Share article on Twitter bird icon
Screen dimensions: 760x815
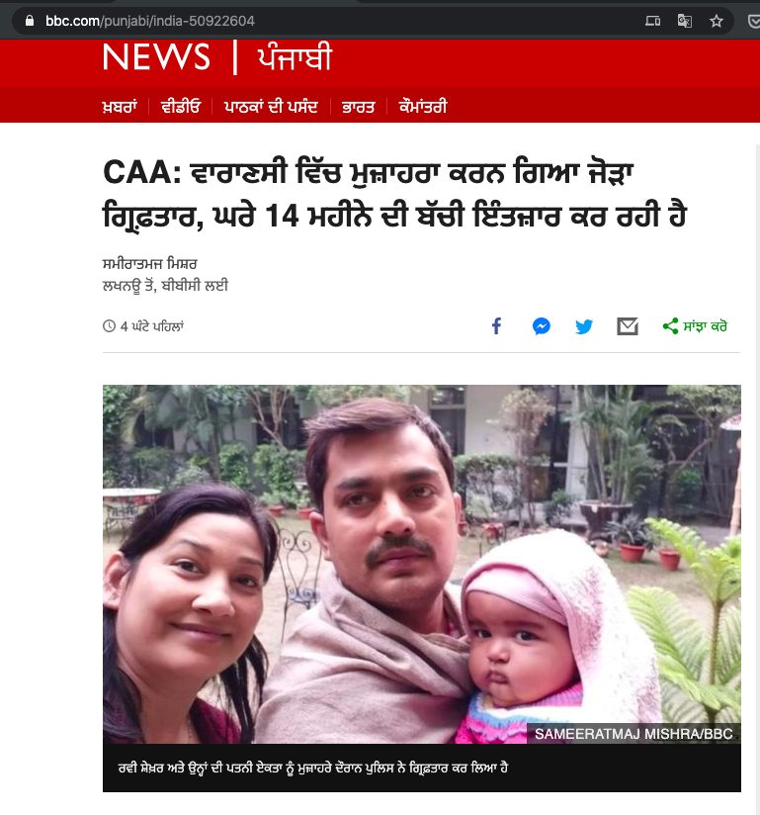(584, 326)
